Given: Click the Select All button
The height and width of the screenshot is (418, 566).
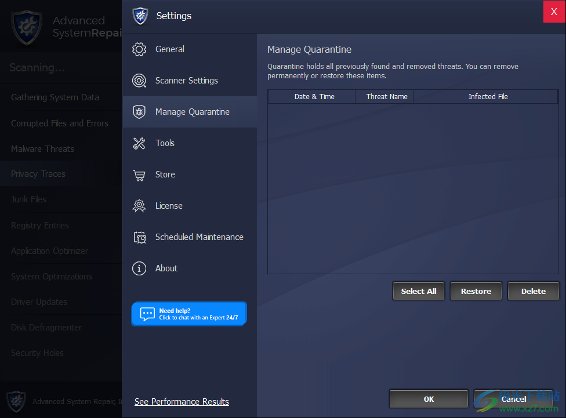Looking at the screenshot, I should click(419, 291).
